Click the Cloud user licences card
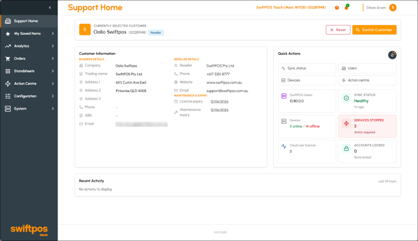418x241 pixels. pos(307,151)
